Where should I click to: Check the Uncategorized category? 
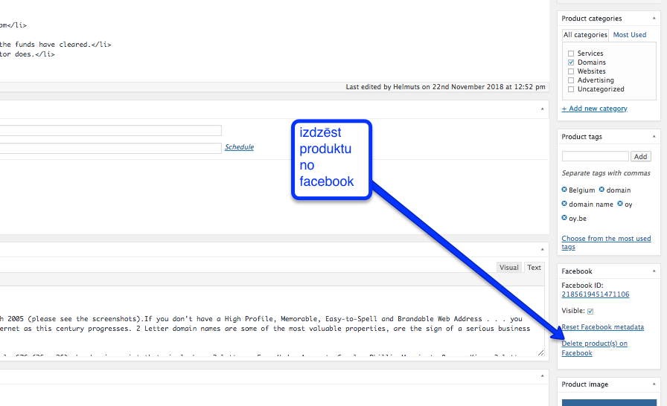[571, 89]
